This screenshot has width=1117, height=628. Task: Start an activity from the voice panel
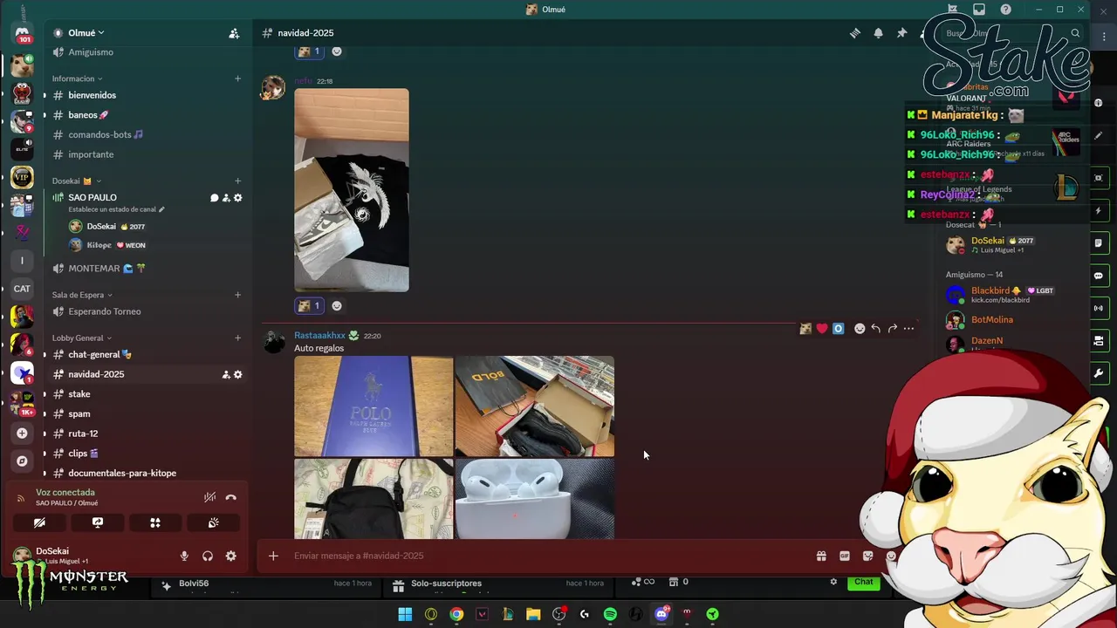[155, 522]
